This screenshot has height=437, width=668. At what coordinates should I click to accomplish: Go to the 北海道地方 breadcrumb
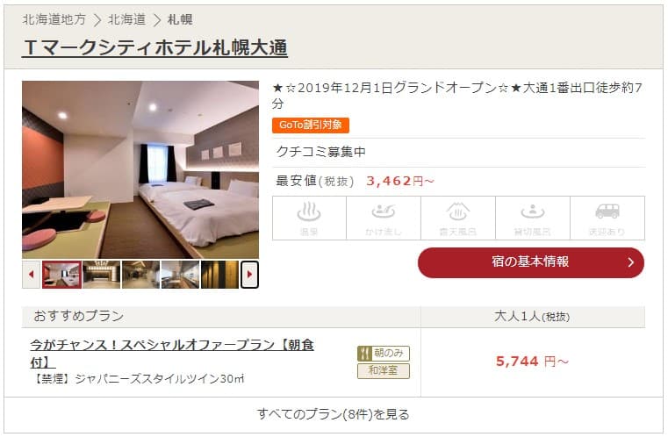[x=54, y=19]
